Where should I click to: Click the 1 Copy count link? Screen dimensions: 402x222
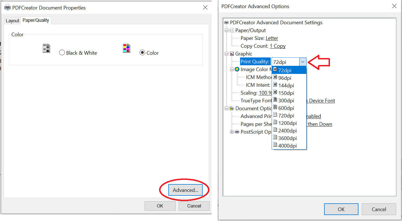278,46
